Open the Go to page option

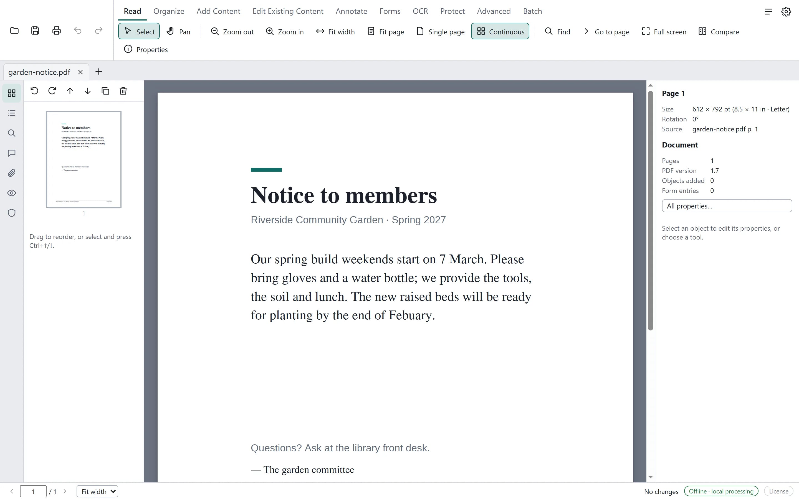coord(606,31)
